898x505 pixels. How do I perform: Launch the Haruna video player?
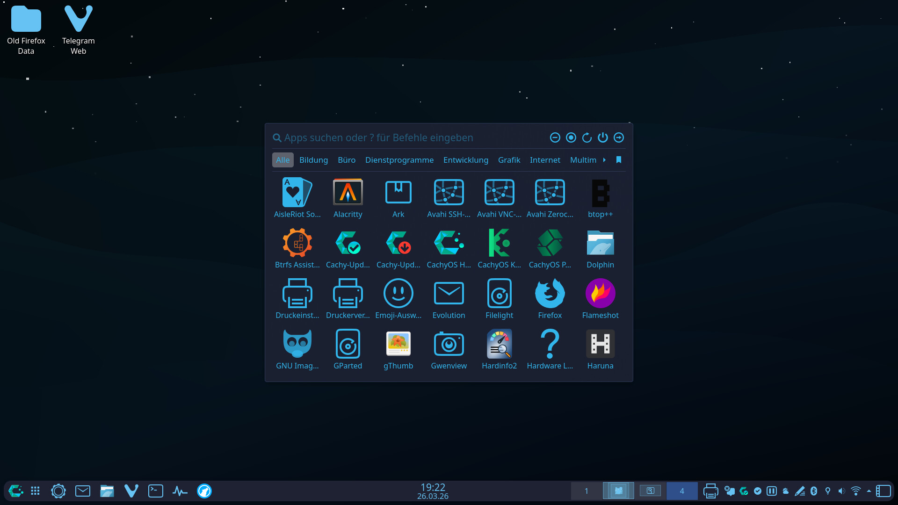[600, 350]
